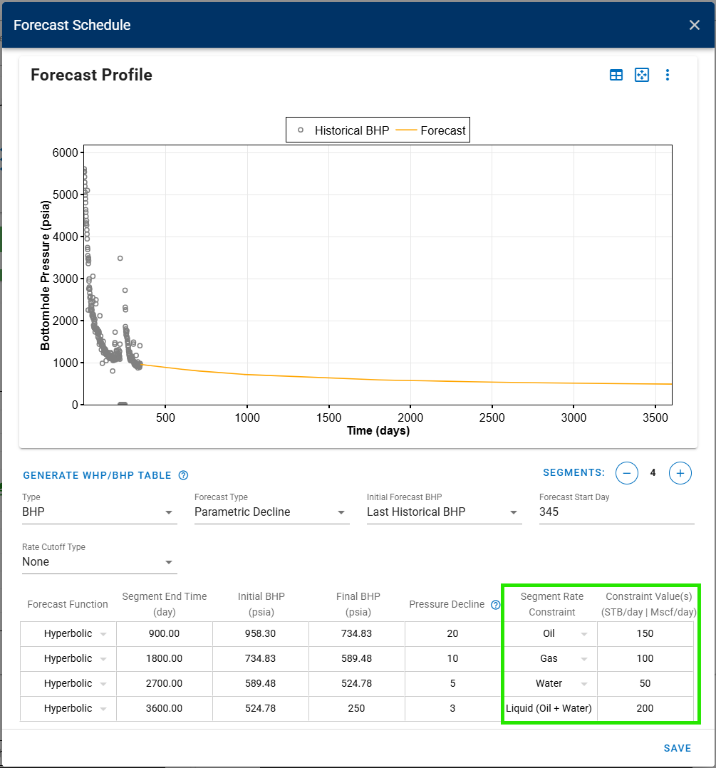The height and width of the screenshot is (768, 716).
Task: Increase segments with the plus button
Action: (680, 472)
